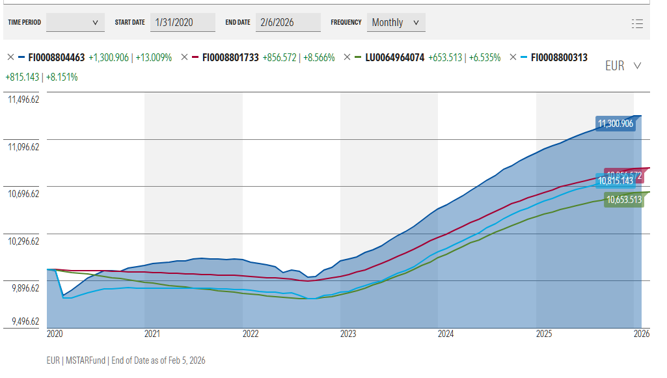Click the crimson FI0008801733 legend line marker
The width and height of the screenshot is (667, 378).
[196, 57]
